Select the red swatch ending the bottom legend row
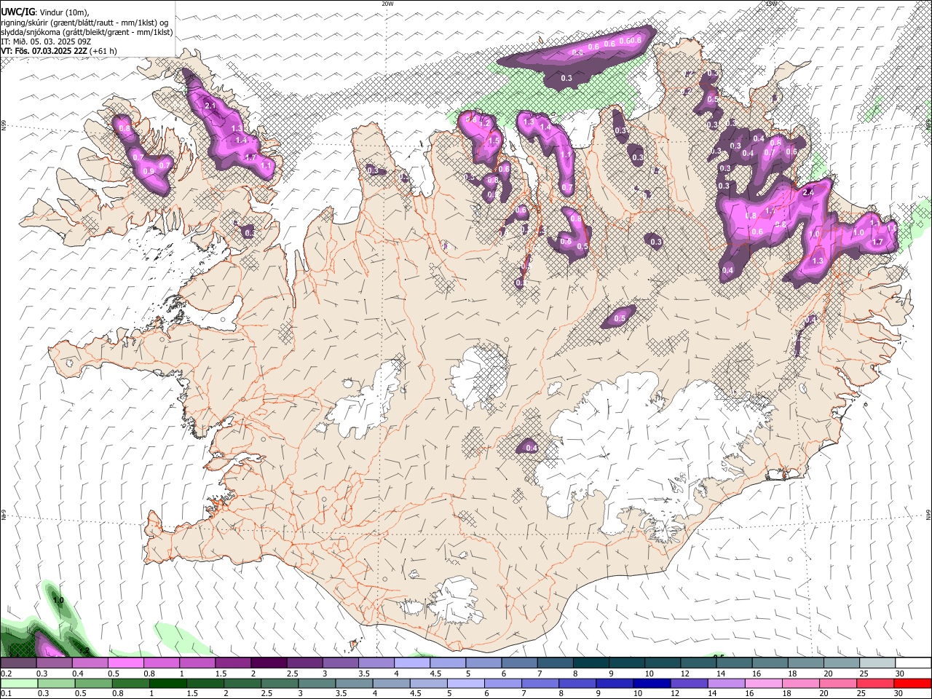This screenshot has width=932, height=699. (x=912, y=683)
